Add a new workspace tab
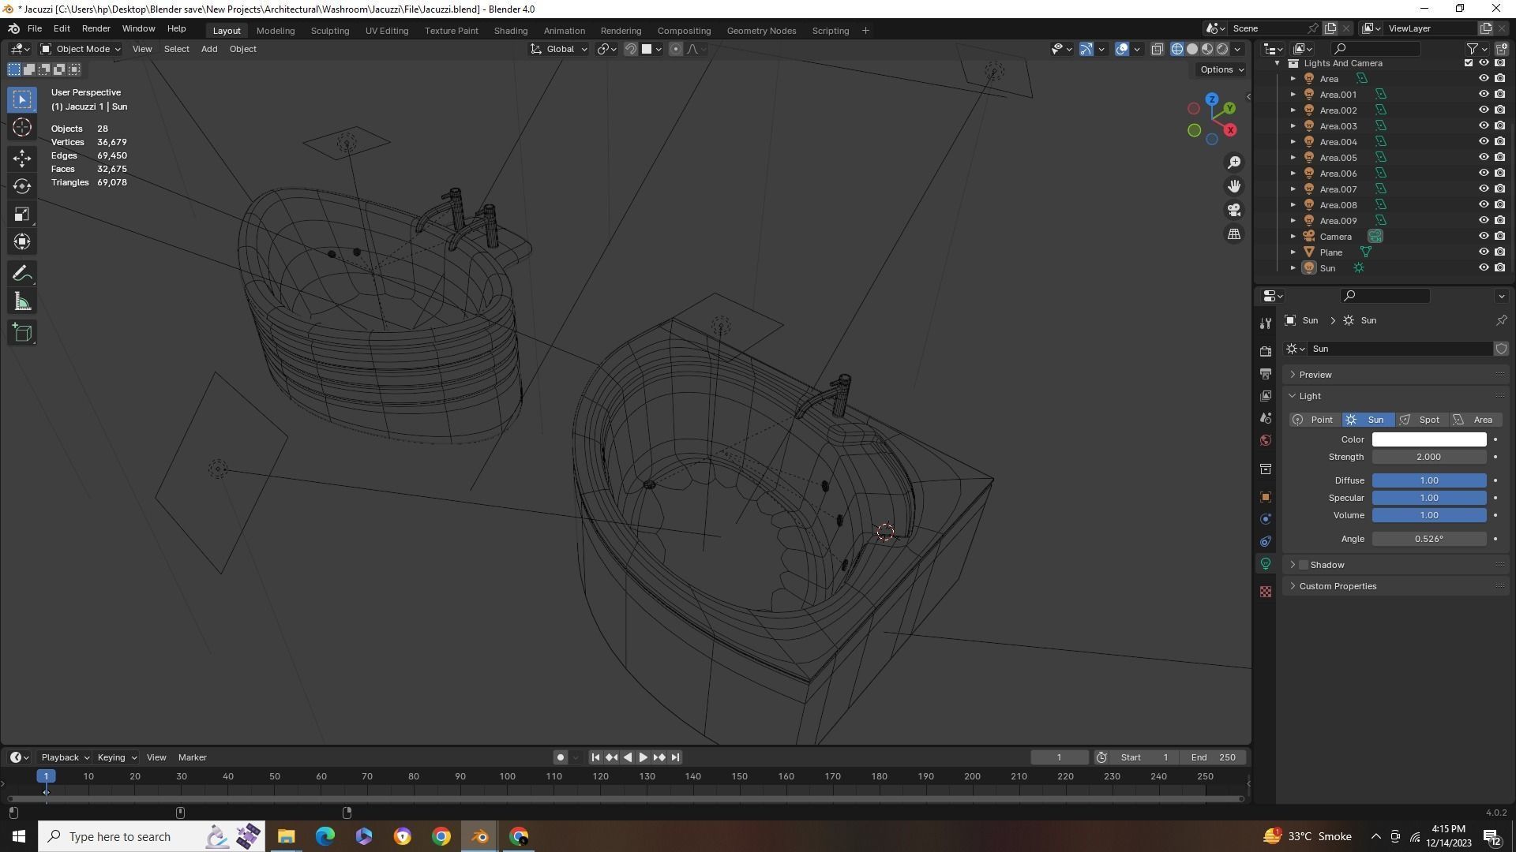The width and height of the screenshot is (1516, 852). tap(865, 31)
